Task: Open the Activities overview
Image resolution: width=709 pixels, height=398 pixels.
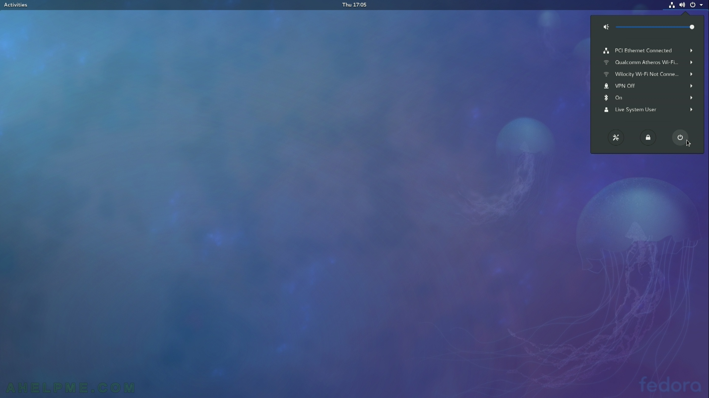Action: [x=16, y=5]
